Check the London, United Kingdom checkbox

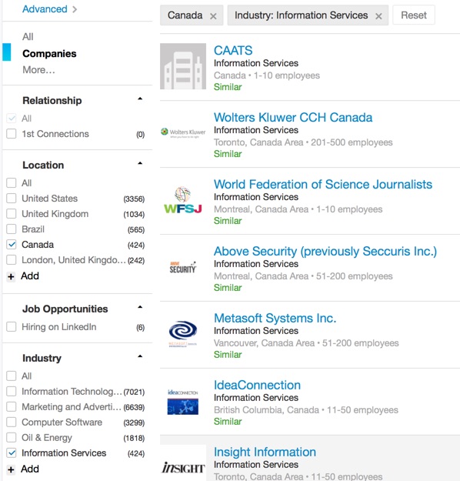coord(12,260)
